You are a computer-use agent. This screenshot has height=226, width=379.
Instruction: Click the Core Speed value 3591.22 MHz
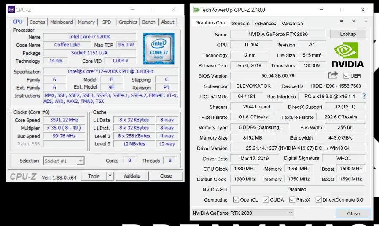point(64,120)
